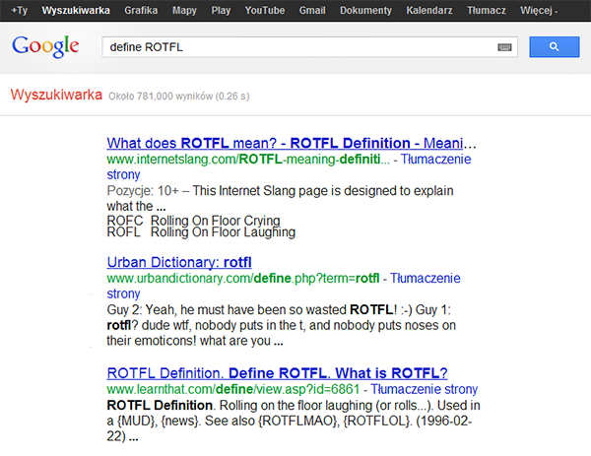This screenshot has height=456, width=591.
Task: Open YouTube from the top bar
Action: click(265, 10)
